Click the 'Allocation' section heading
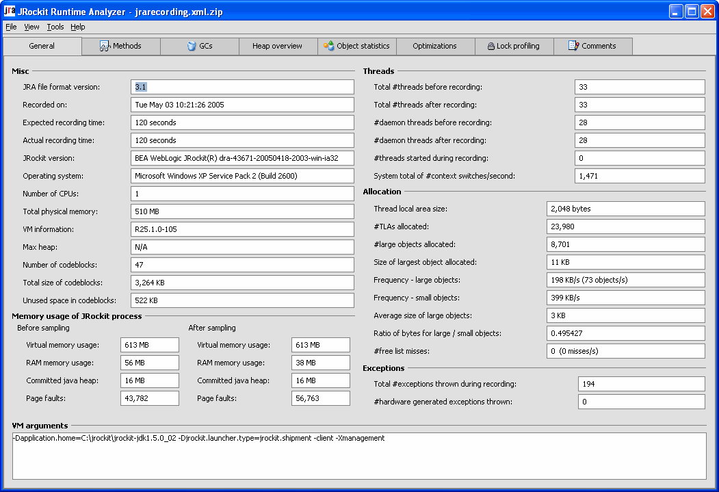 [x=382, y=192]
